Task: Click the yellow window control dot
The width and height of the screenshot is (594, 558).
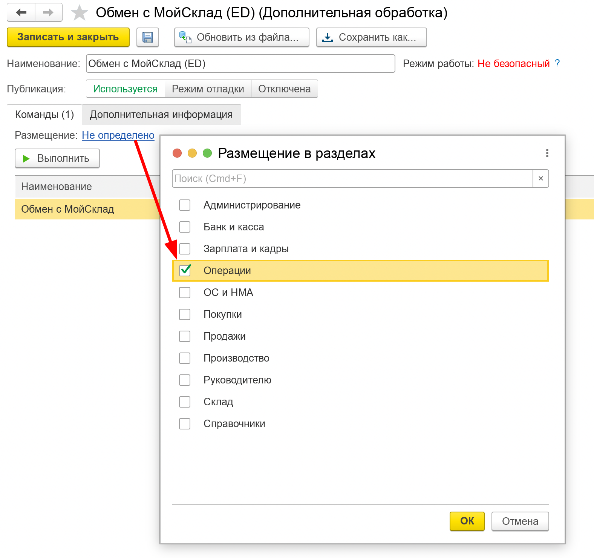Action: 192,153
